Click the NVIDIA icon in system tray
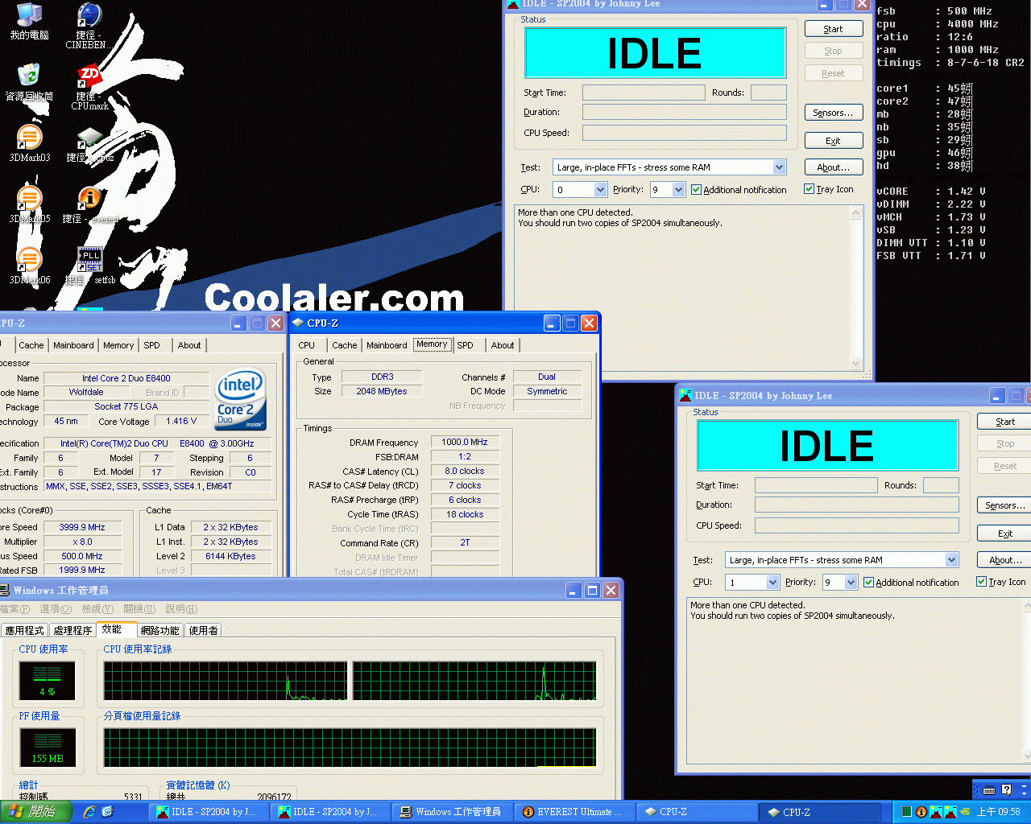 pyautogui.click(x=965, y=812)
